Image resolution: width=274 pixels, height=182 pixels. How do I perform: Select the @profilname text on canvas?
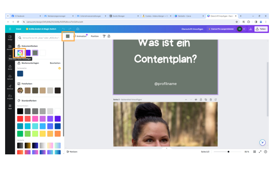(x=165, y=84)
